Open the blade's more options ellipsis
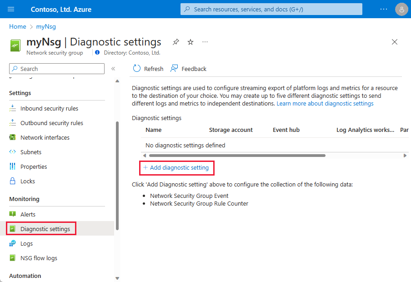The width and height of the screenshot is (411, 282). [205, 42]
